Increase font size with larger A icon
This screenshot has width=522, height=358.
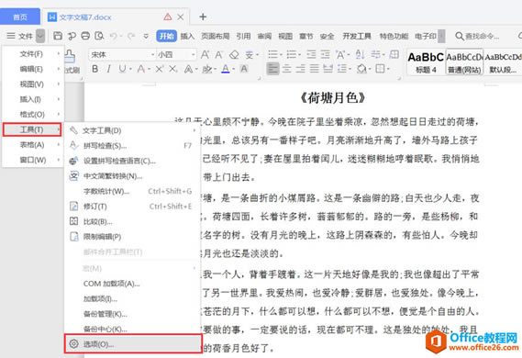(x=205, y=54)
